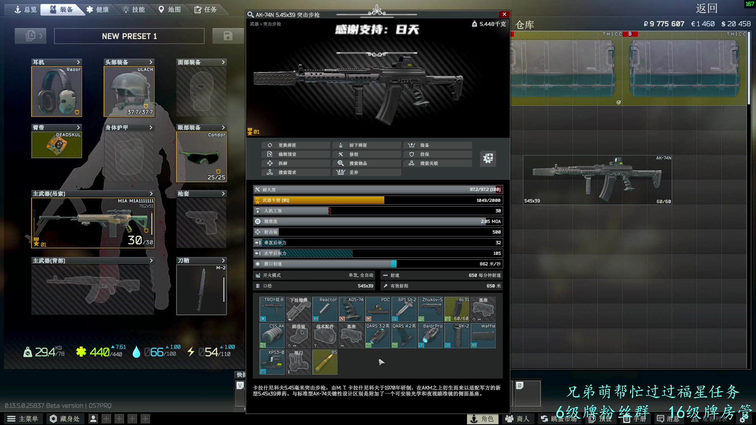The width and height of the screenshot is (756, 425).
Task: Expand the 身体护甲 body armor slot arrow
Action: coord(151,128)
